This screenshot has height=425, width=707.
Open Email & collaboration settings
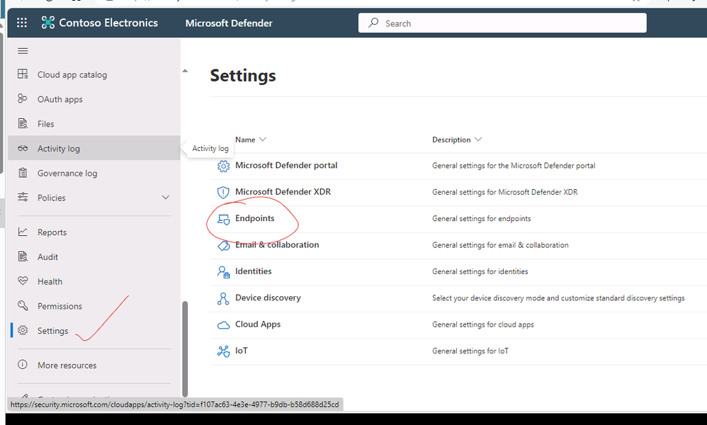277,244
